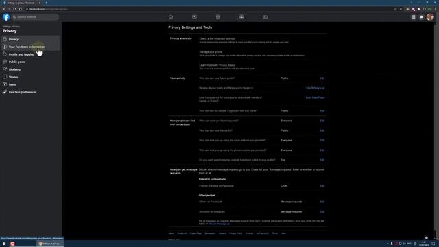Open Stories in sidebar
Screen dimensions: 439x247
tap(31, 77)
